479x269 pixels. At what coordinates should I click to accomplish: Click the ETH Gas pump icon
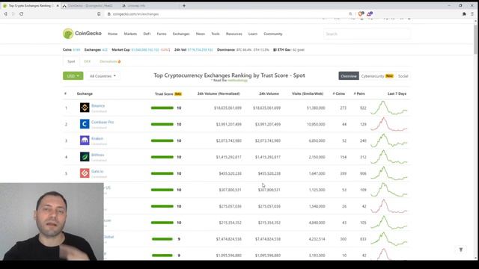coord(275,50)
